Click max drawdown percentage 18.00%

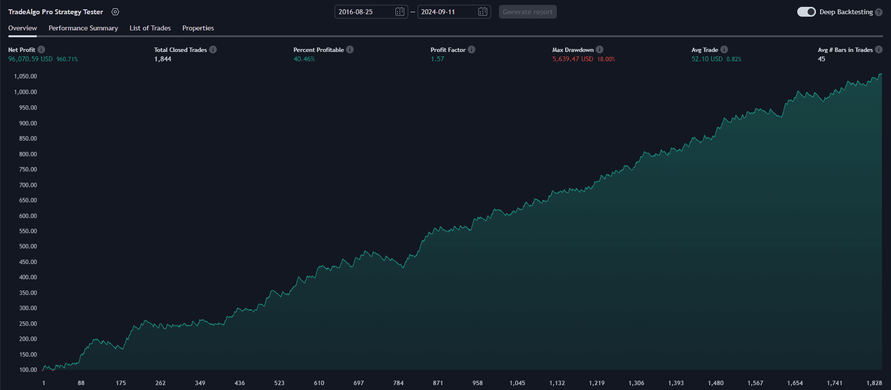(606, 59)
